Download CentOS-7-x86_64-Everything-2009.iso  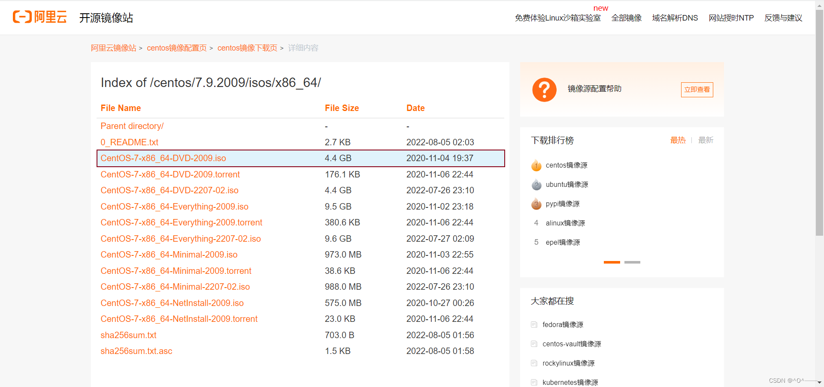(174, 207)
